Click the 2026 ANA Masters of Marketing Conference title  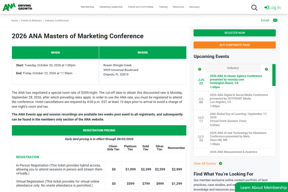pyautogui.click(x=78, y=36)
